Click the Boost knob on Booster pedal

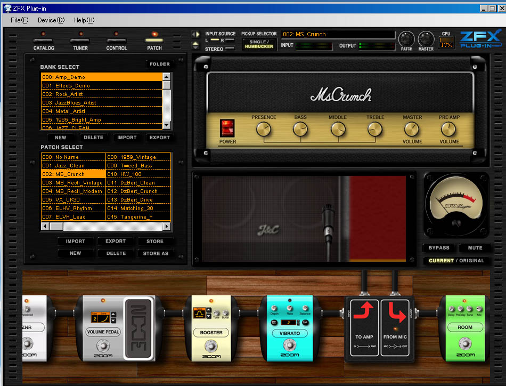click(225, 313)
